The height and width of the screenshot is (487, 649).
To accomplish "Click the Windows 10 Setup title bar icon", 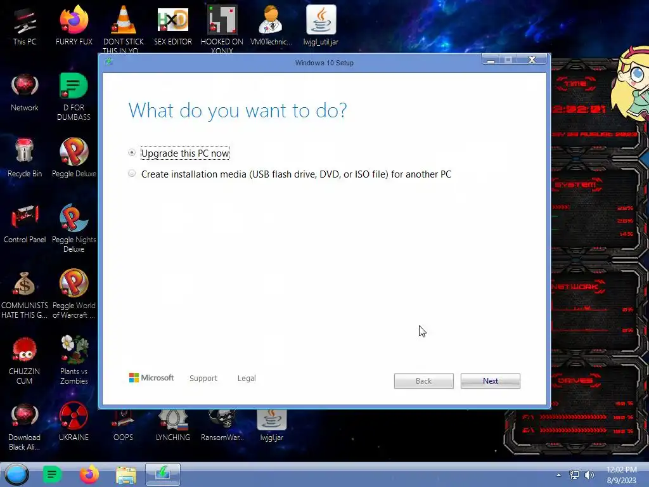I will pos(109,62).
